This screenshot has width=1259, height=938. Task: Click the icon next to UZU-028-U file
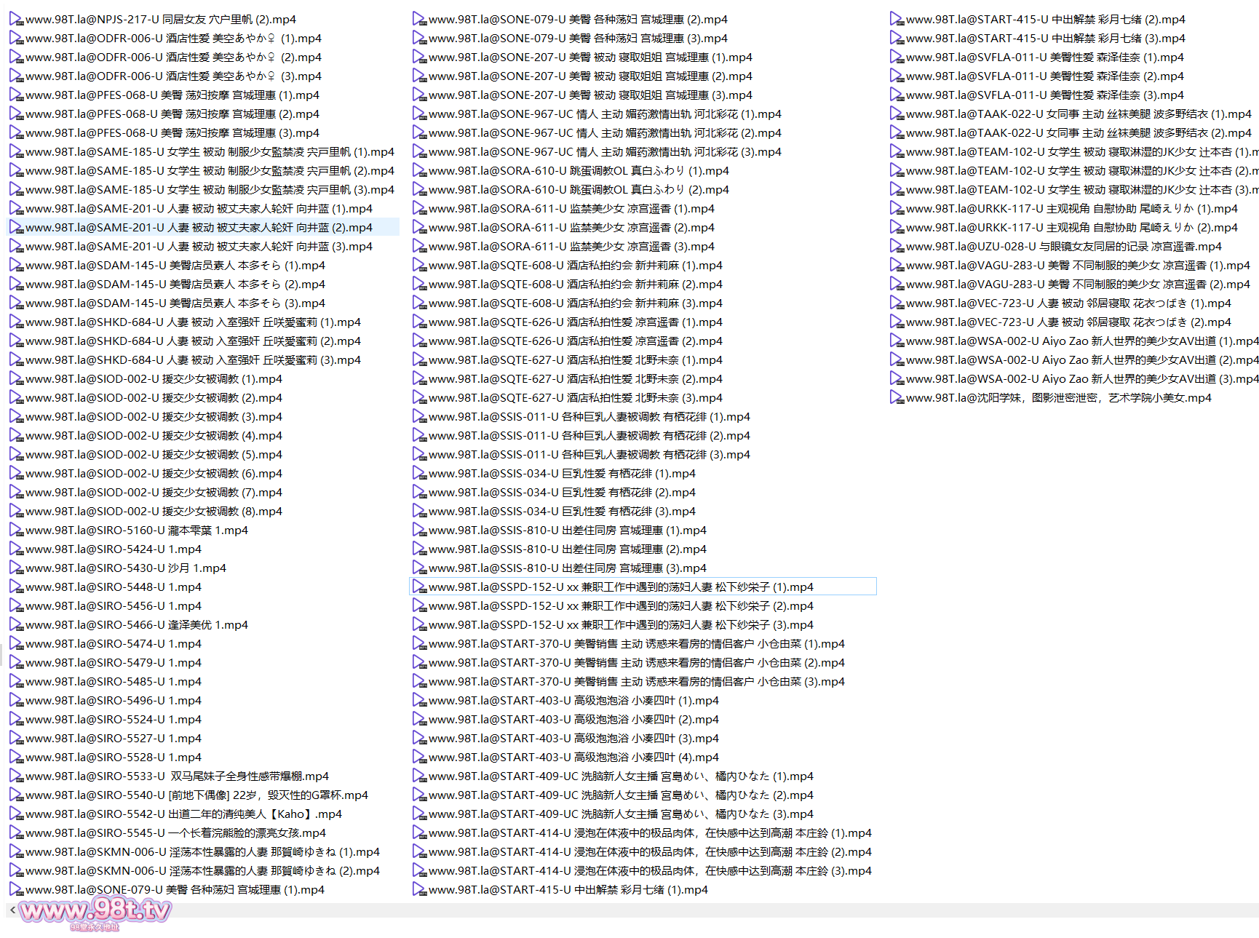(897, 247)
